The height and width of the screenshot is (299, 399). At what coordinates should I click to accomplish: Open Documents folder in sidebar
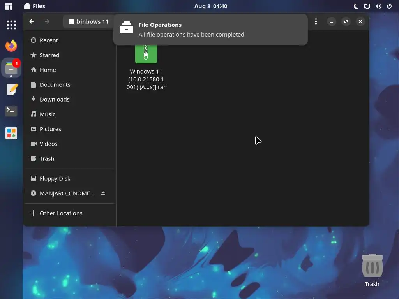click(x=69, y=84)
